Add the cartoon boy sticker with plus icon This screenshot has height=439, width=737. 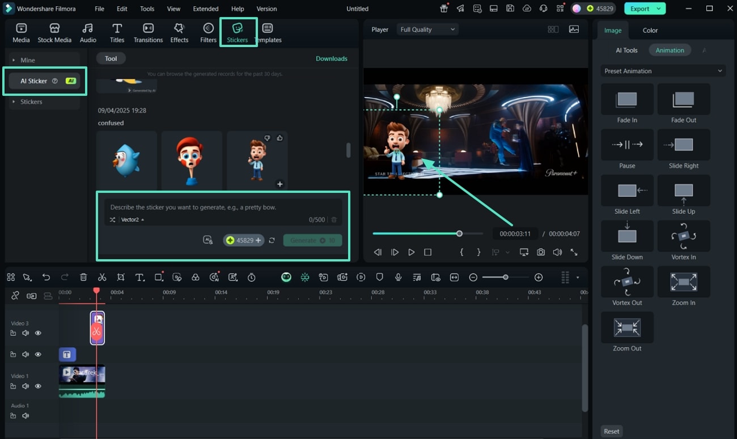coord(279,184)
